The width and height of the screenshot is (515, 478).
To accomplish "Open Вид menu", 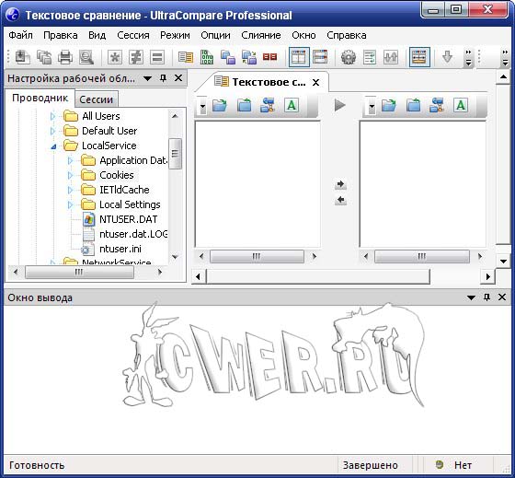I will point(97,35).
